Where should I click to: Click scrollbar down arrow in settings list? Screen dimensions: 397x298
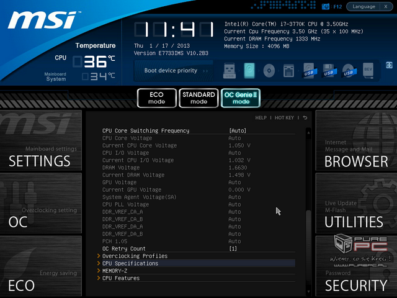coord(308,292)
